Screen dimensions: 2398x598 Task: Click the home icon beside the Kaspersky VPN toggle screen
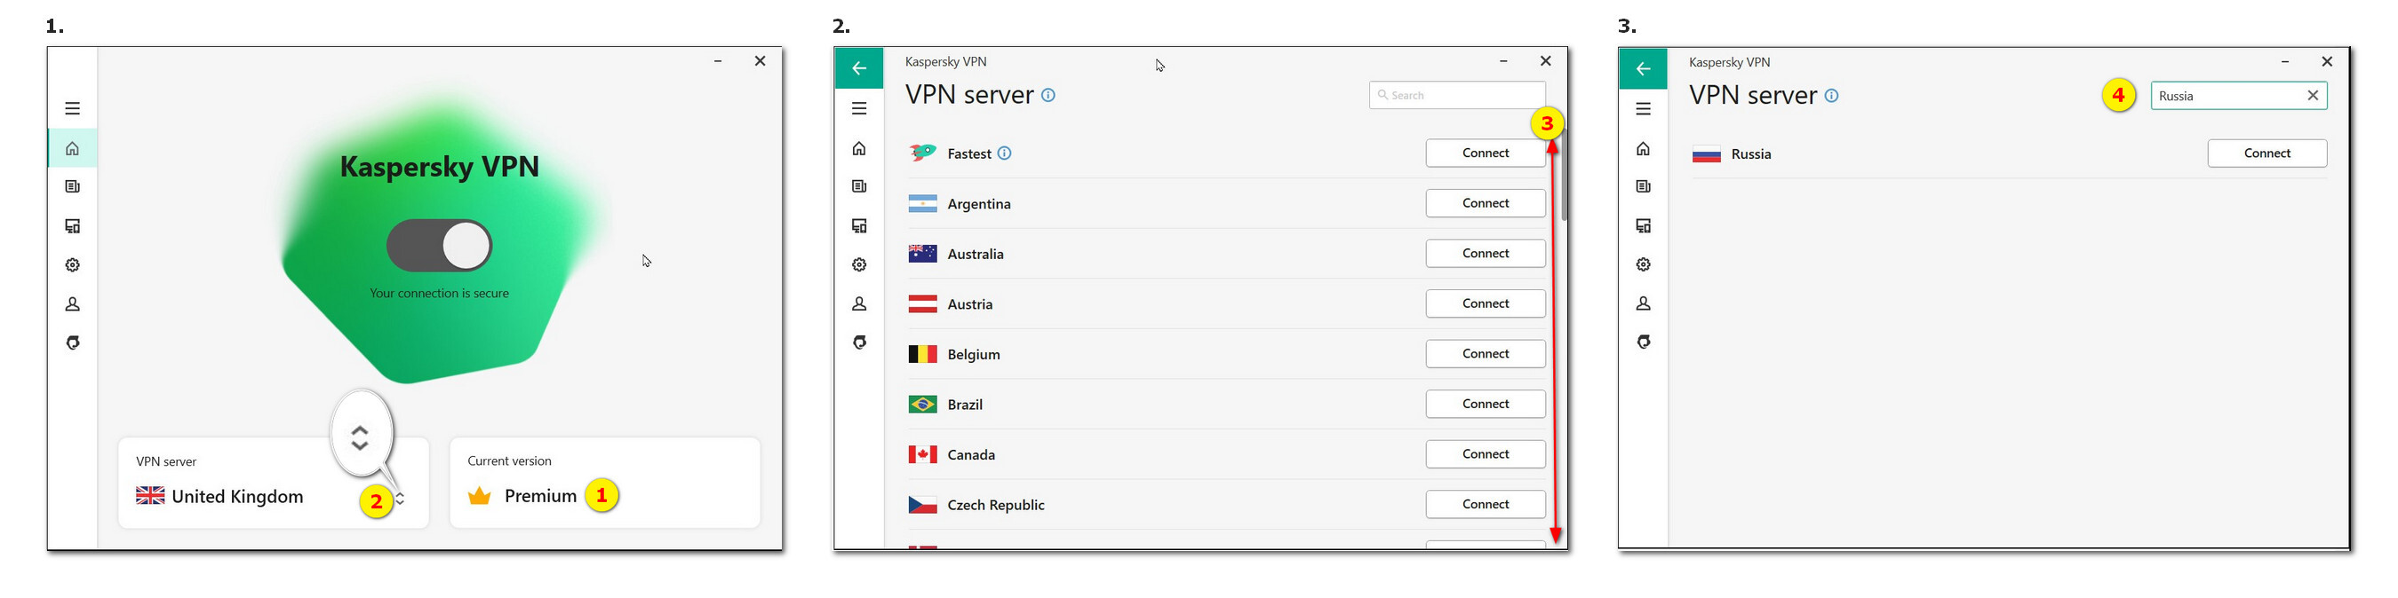coord(73,149)
